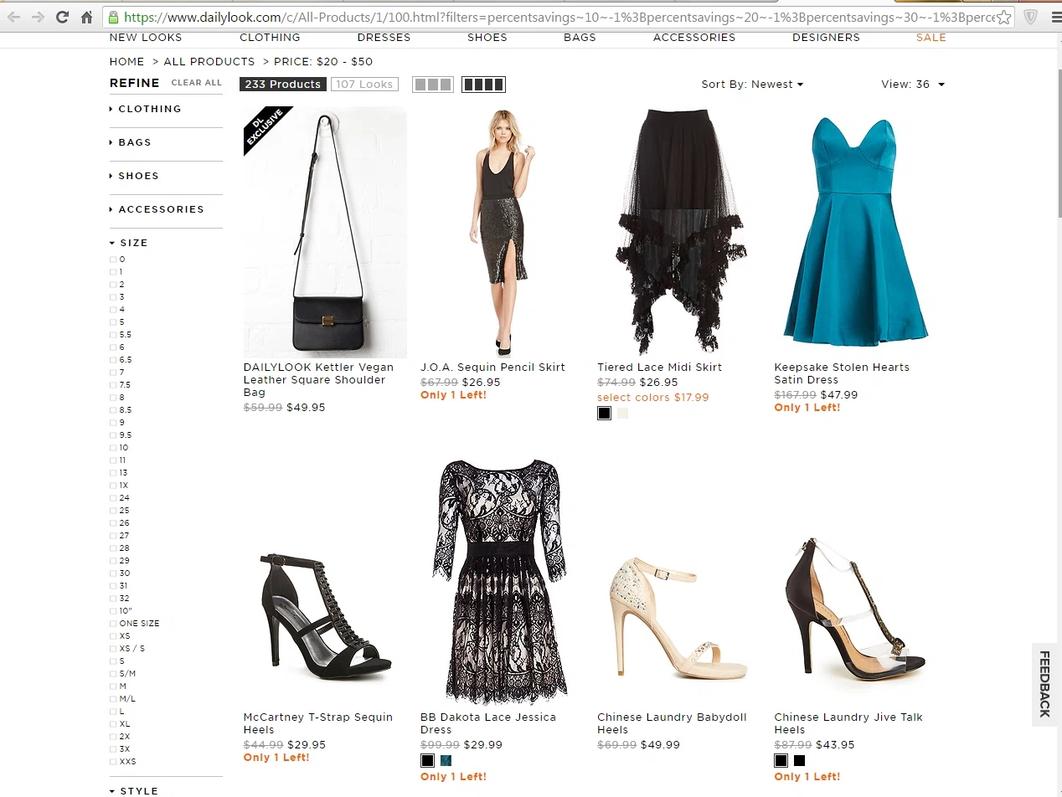Expand the Shoes refine section
The height and width of the screenshot is (797, 1062).
[134, 176]
